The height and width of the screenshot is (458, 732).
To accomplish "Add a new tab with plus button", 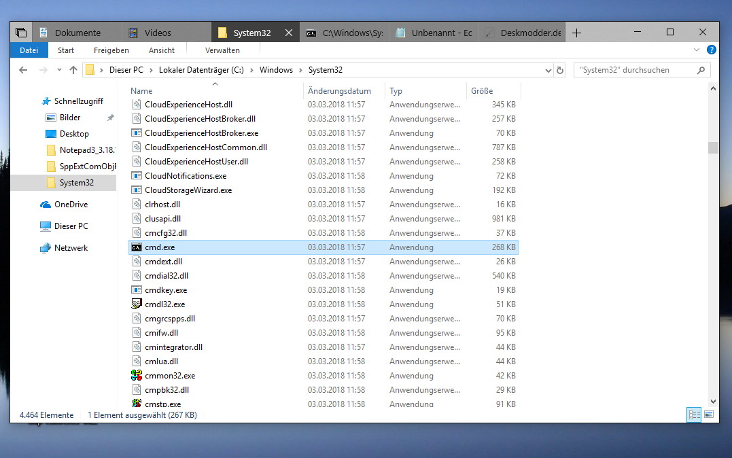I will pyautogui.click(x=576, y=33).
